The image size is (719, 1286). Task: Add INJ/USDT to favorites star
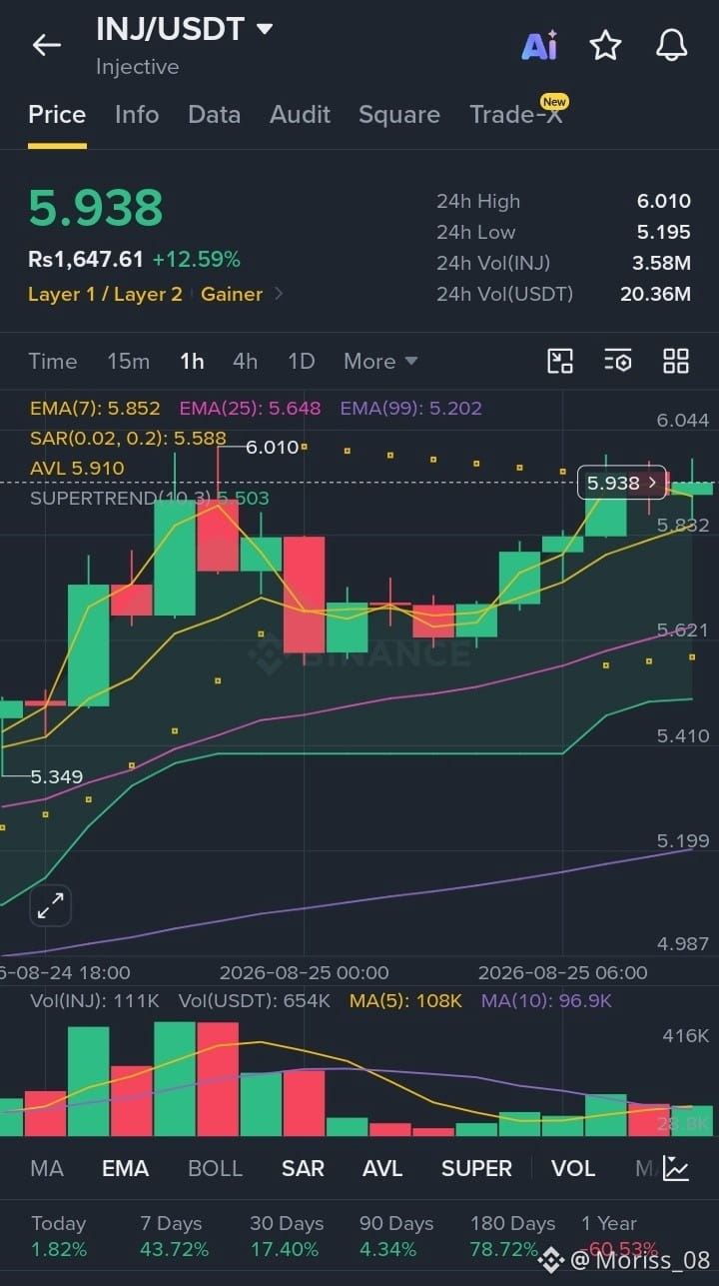tap(605, 45)
